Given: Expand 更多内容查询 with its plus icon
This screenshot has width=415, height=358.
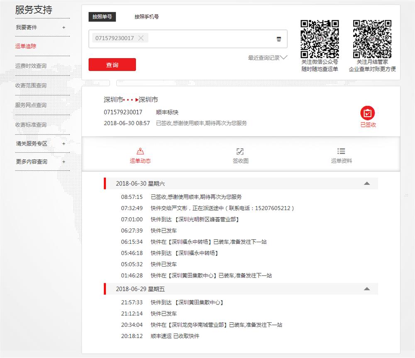Looking at the screenshot, I should 64,162.
